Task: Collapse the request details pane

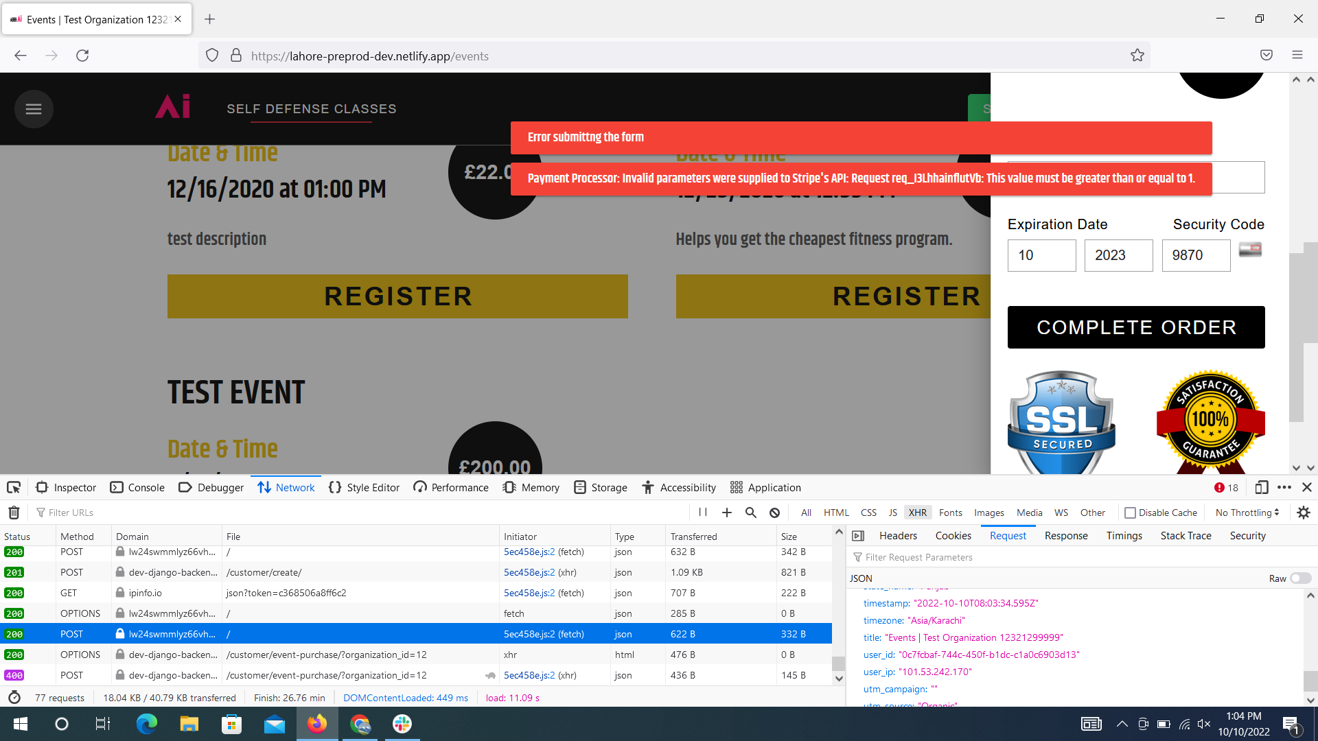Action: tap(858, 536)
